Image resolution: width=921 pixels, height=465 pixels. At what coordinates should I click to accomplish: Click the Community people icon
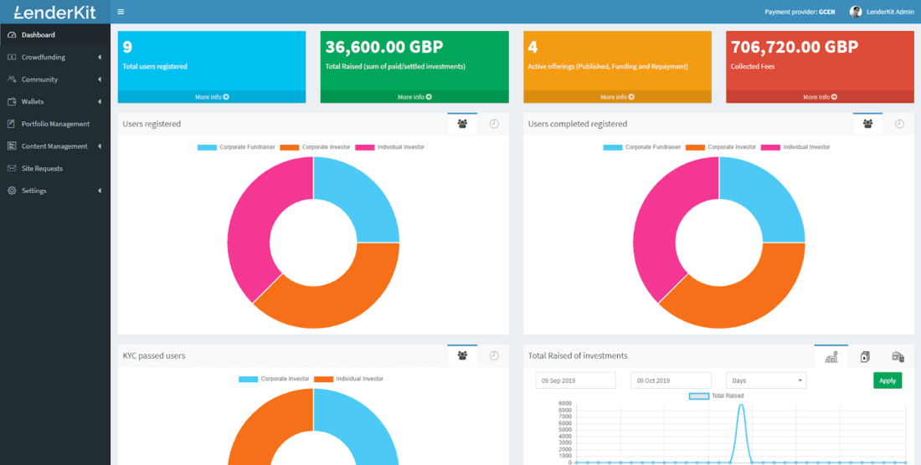12,79
